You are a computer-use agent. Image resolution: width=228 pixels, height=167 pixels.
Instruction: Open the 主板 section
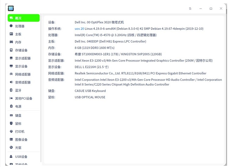click(18, 34)
